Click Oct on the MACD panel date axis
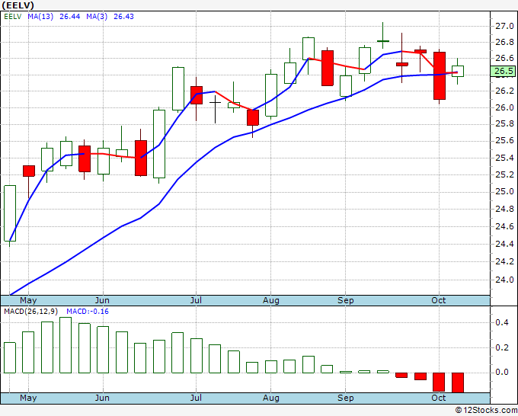Screen dimensions: 518x416 click(x=439, y=398)
